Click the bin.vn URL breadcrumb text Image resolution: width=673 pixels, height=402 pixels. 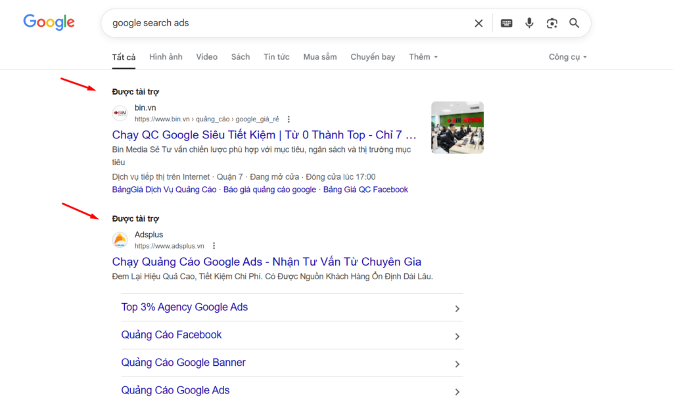coord(207,119)
